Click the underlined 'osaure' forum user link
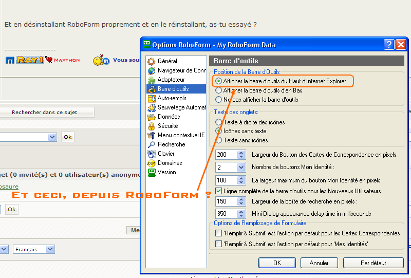 pyautogui.click(x=9, y=187)
